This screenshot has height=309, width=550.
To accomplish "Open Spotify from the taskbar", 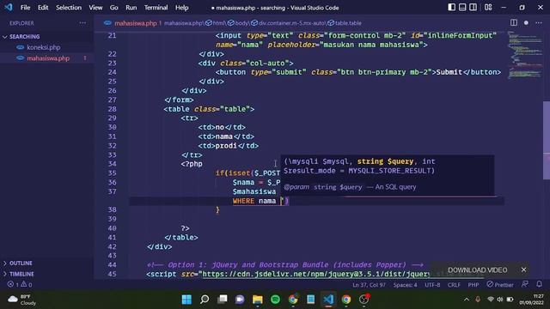I will pos(275,300).
